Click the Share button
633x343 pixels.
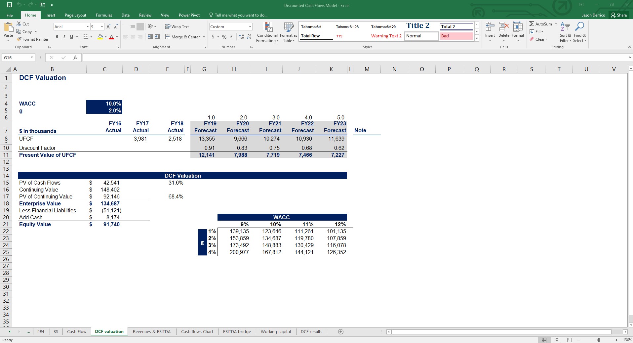tap(619, 15)
